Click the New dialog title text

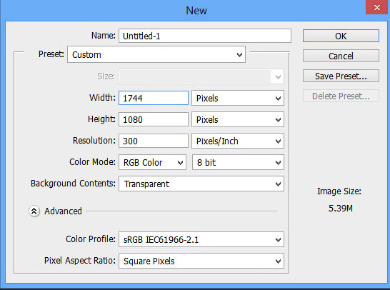point(196,11)
